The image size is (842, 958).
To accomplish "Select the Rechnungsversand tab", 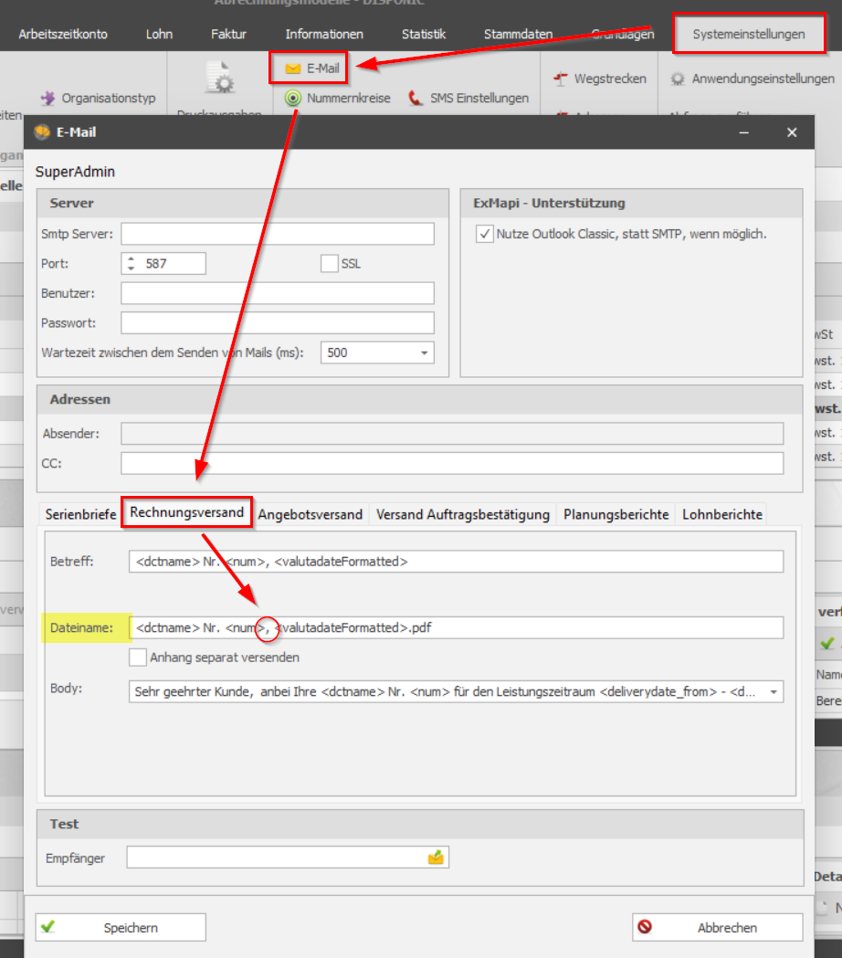I will pos(187,512).
